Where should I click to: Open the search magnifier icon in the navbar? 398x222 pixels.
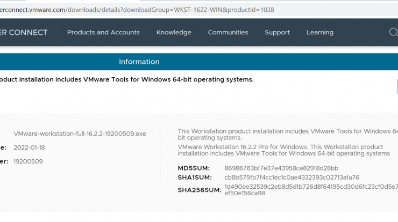tap(394, 32)
